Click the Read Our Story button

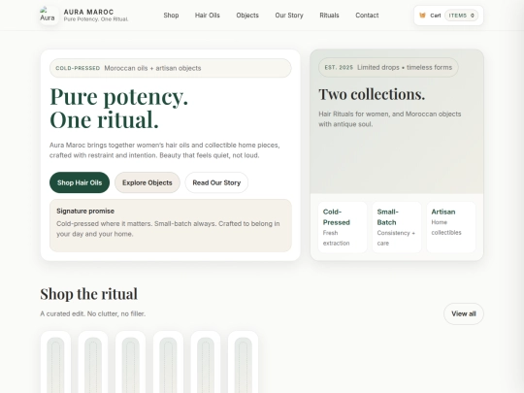click(x=216, y=182)
